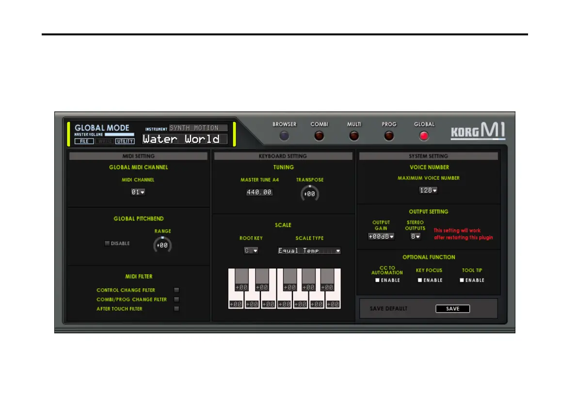
Task: Enable the Key Focus checkbox
Action: click(419, 280)
